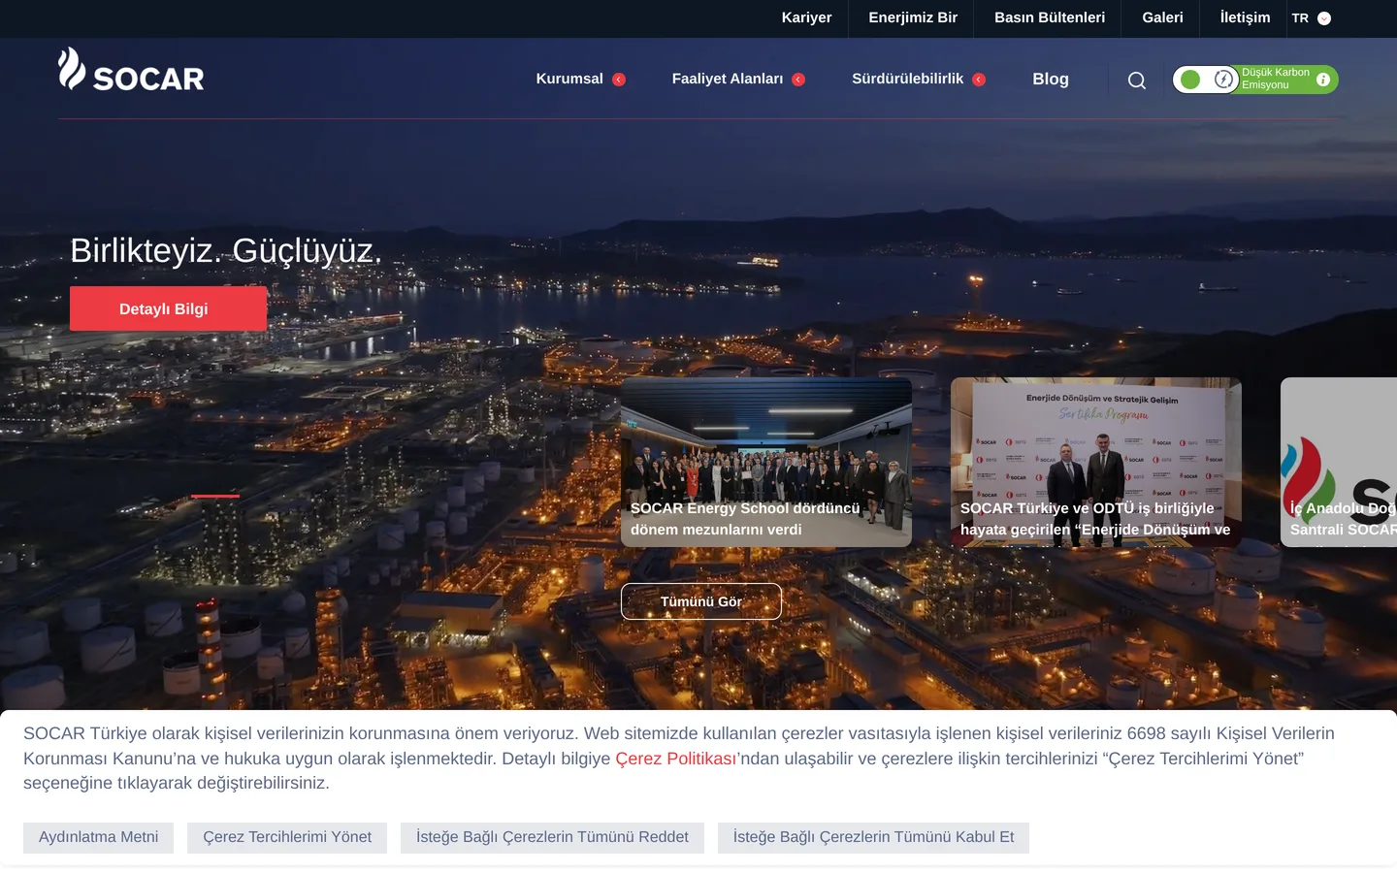Open the search magnifier icon
The width and height of the screenshot is (1397, 873).
(x=1137, y=81)
